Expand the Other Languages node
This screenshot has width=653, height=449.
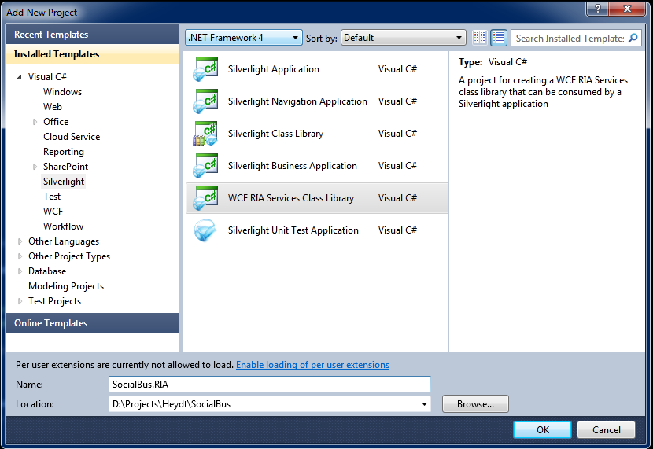(20, 241)
